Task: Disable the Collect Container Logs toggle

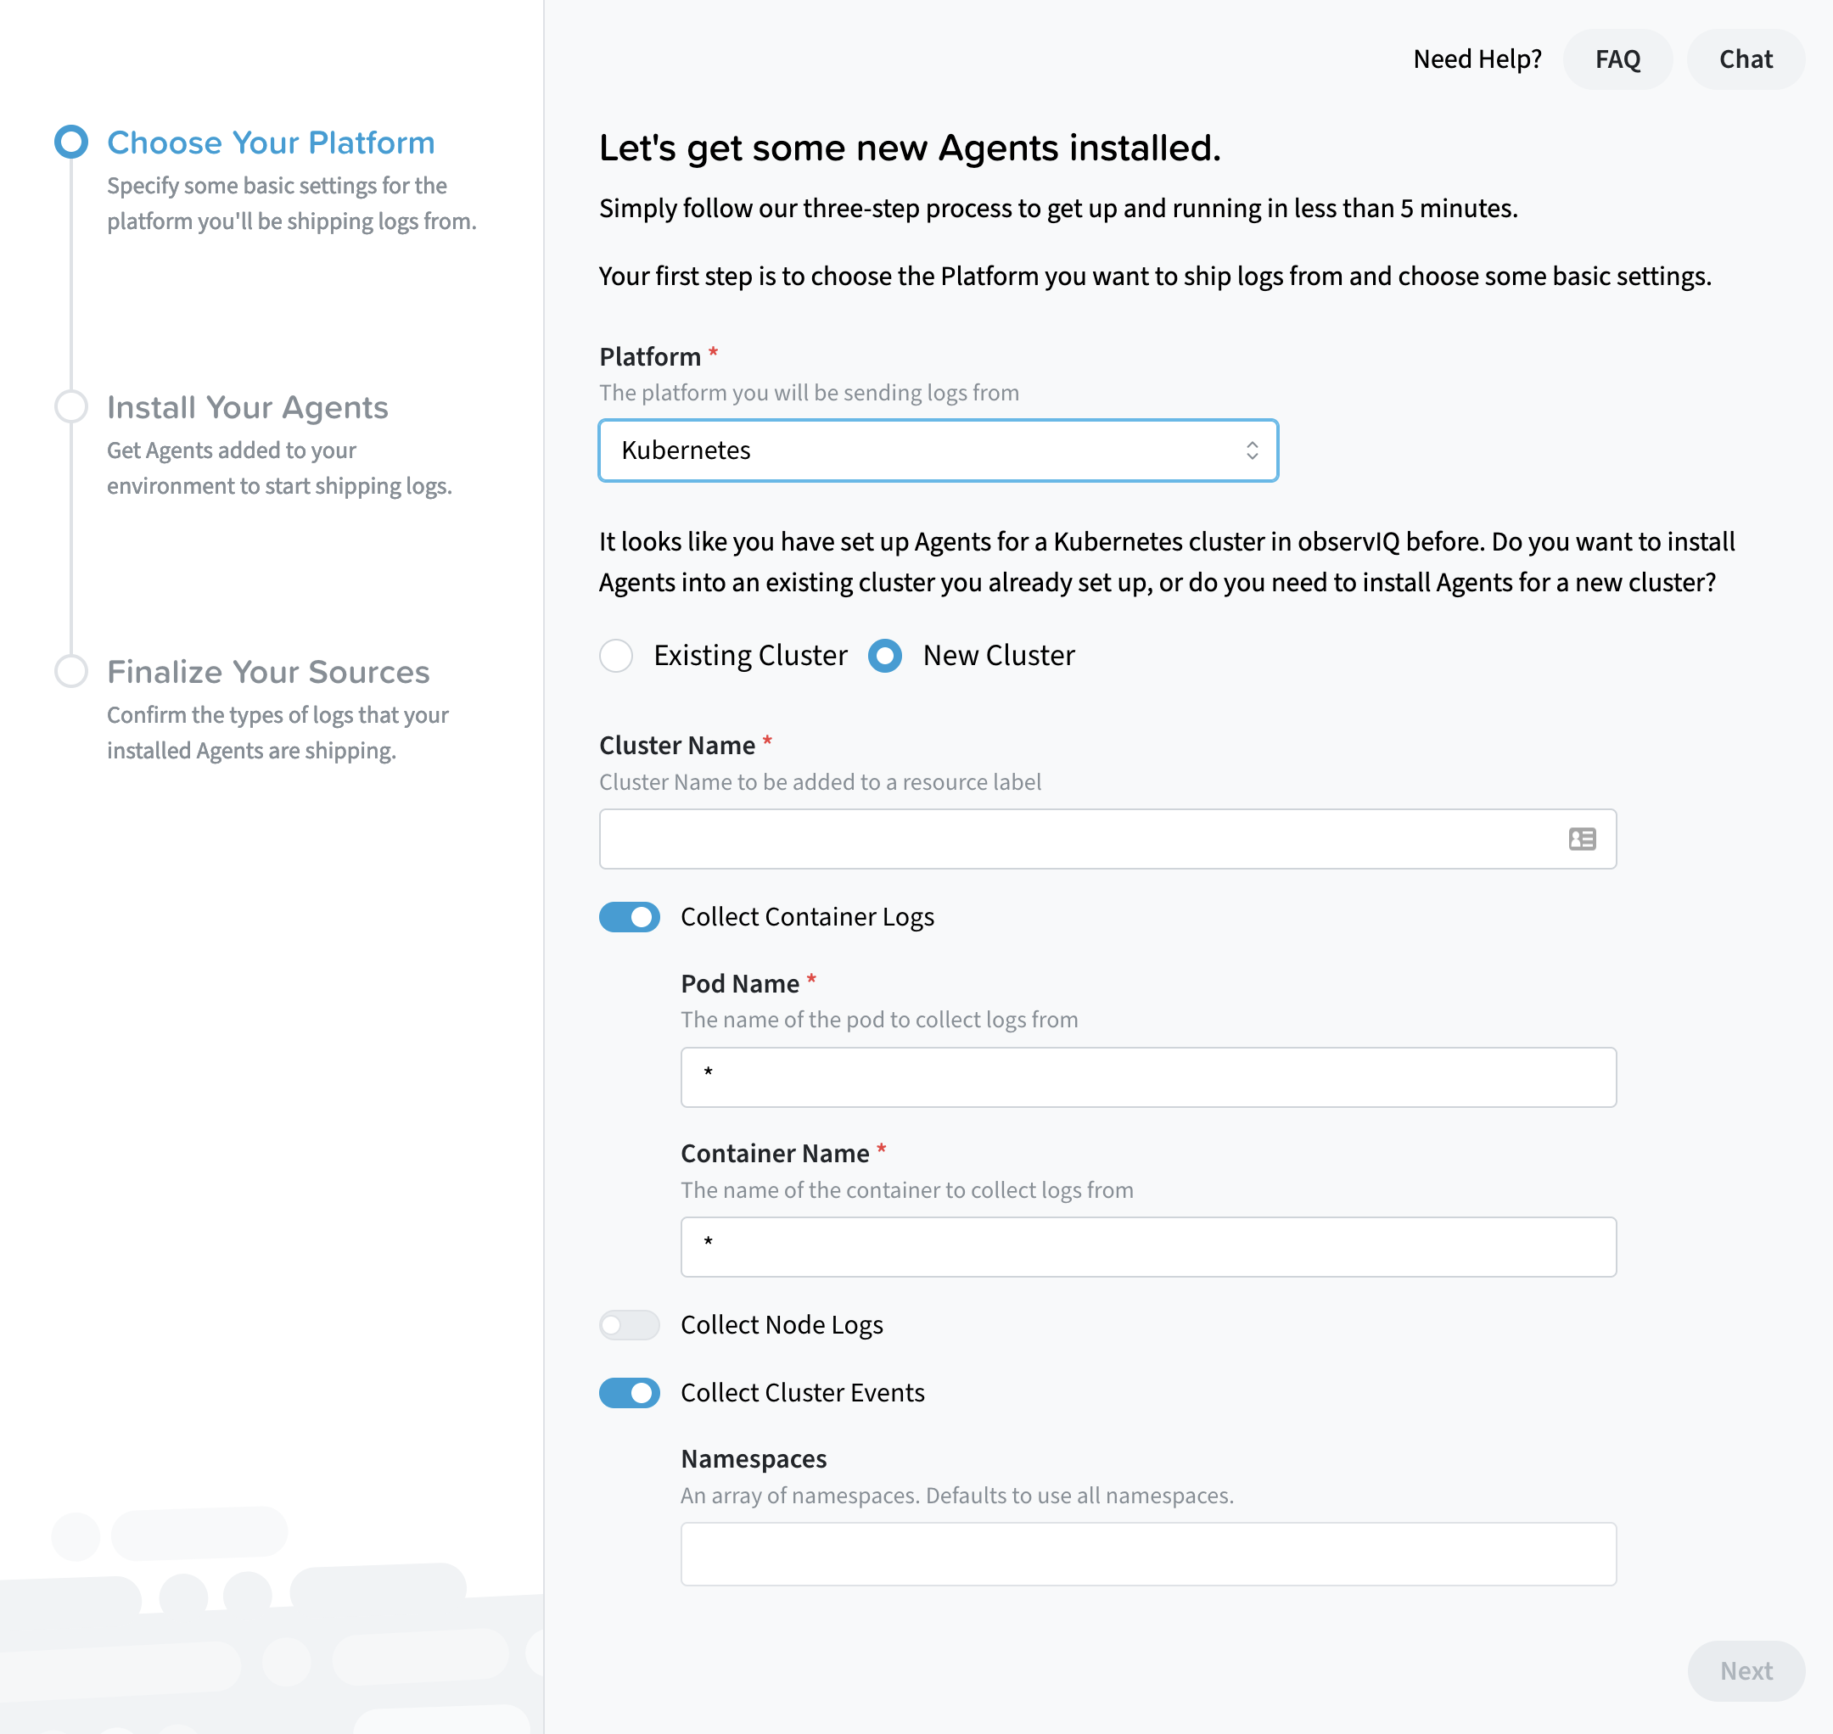Action: (630, 917)
